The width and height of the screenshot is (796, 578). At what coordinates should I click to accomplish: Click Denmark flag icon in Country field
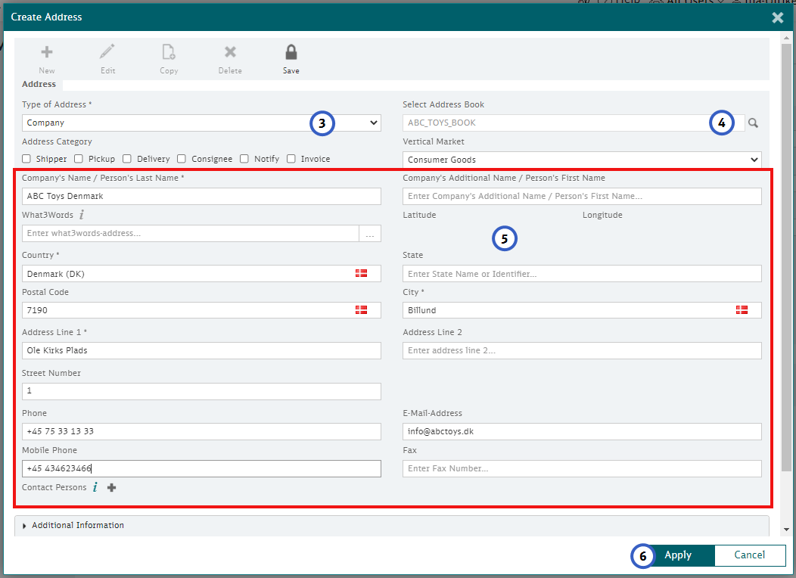point(361,273)
